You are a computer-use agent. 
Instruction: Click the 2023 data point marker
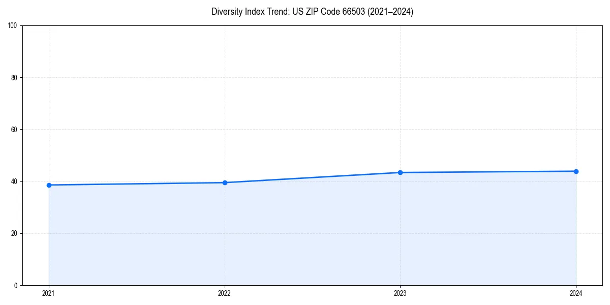pos(401,172)
